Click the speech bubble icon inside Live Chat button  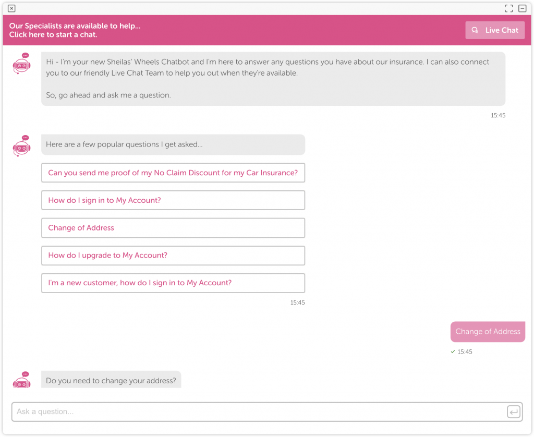coord(475,30)
